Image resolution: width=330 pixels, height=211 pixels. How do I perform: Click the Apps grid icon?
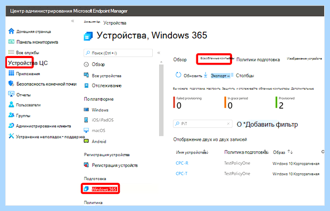pyautogui.click(x=11, y=73)
